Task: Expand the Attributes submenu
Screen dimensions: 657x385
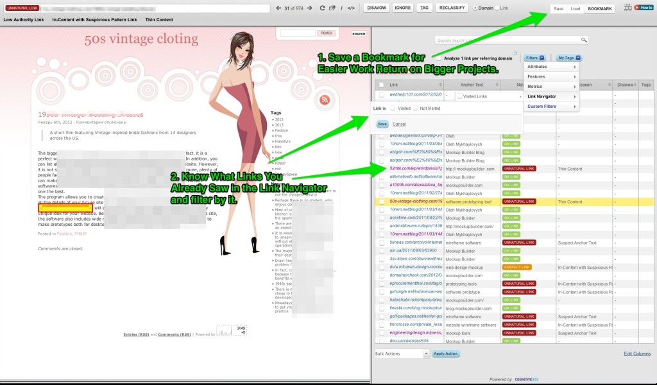Action: (x=551, y=67)
